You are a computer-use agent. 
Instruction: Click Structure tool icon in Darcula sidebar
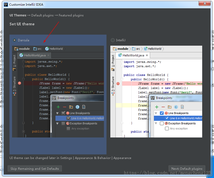click(14, 94)
